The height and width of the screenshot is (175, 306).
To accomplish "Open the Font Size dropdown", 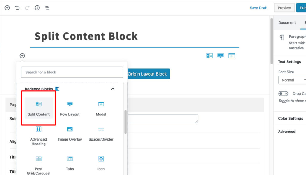I will [292, 80].
